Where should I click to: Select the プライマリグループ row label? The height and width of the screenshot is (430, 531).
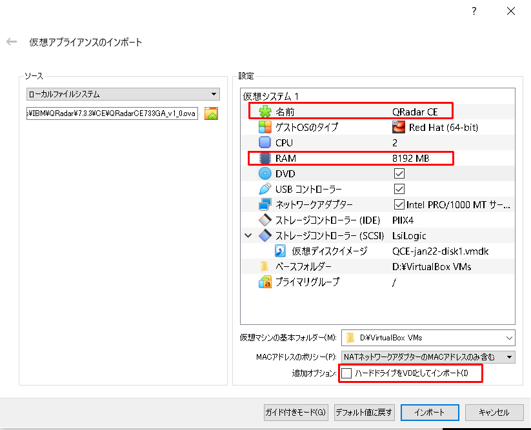coord(307,282)
